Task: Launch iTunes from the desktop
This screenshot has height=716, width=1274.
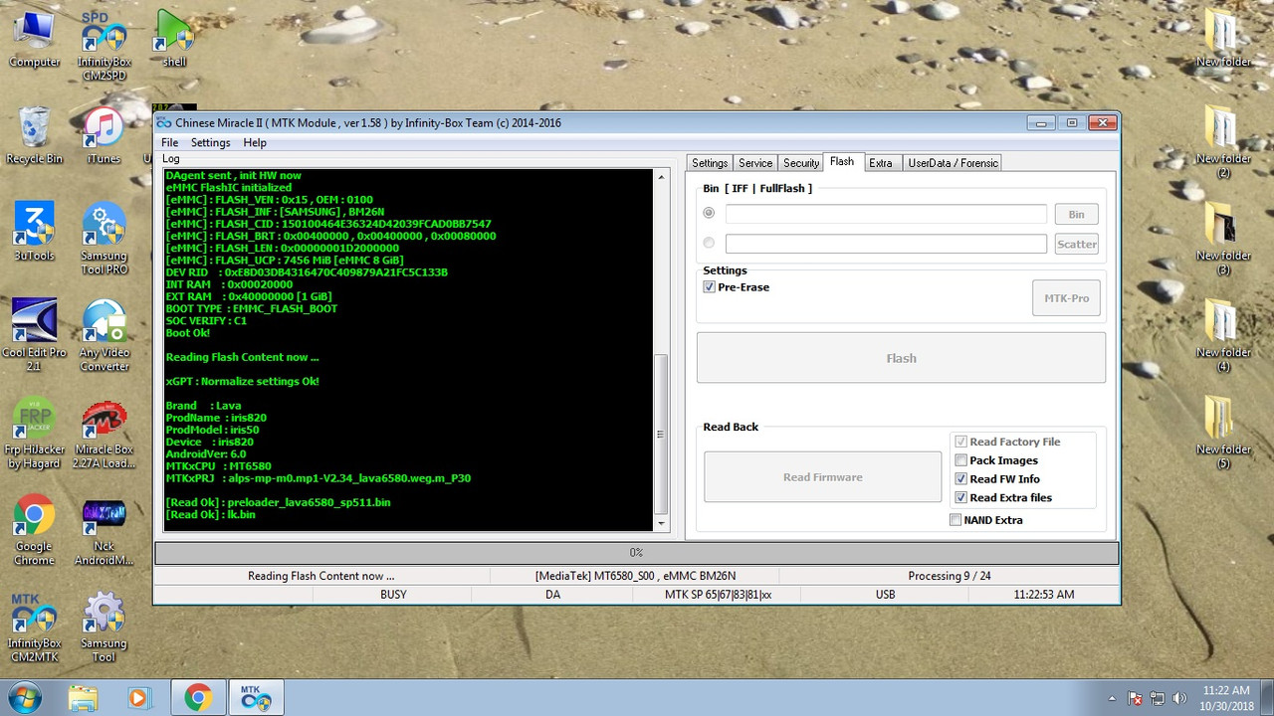Action: (104, 136)
